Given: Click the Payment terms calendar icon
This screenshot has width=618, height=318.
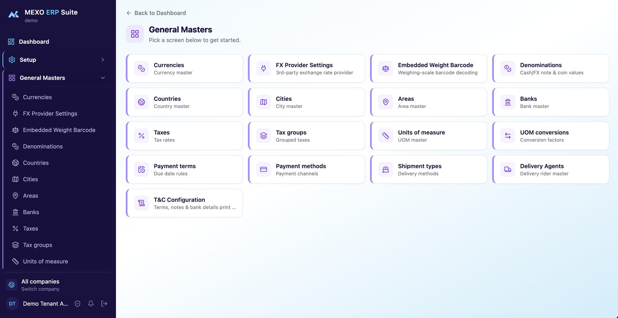Looking at the screenshot, I should (141, 169).
